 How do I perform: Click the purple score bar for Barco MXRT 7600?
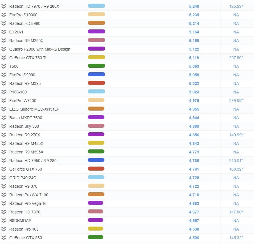click(x=96, y=117)
